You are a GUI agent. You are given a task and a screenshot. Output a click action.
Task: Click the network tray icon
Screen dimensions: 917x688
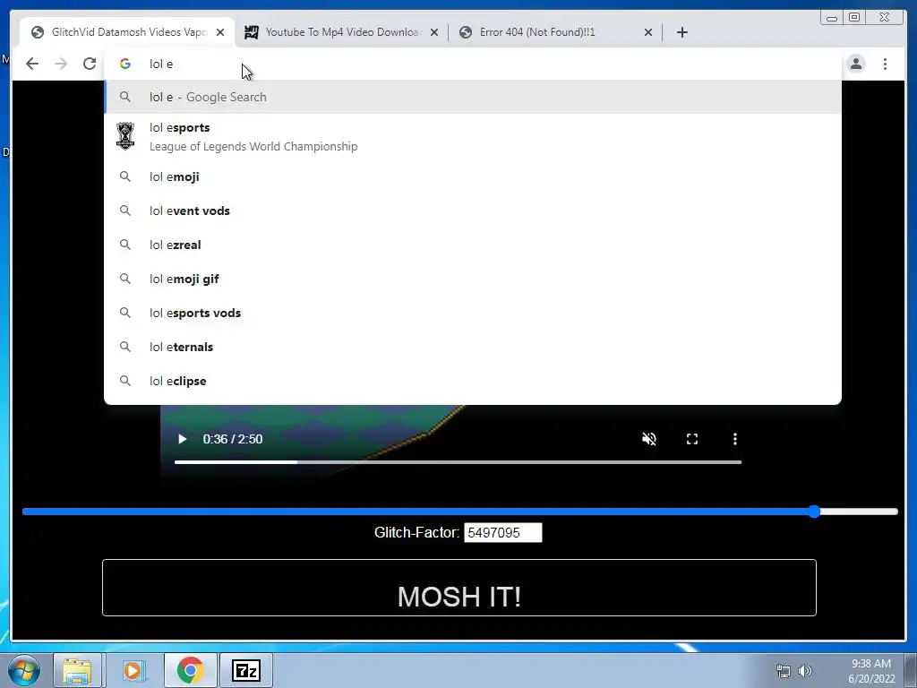783,671
